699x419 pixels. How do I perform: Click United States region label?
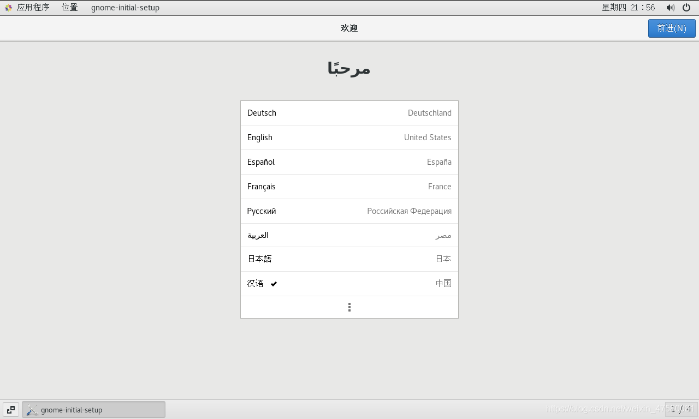point(428,137)
